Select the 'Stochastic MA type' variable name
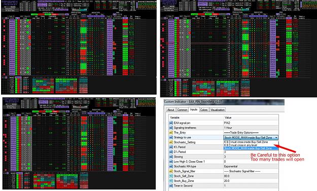The image size is (317, 191). pyautogui.click(x=185, y=167)
